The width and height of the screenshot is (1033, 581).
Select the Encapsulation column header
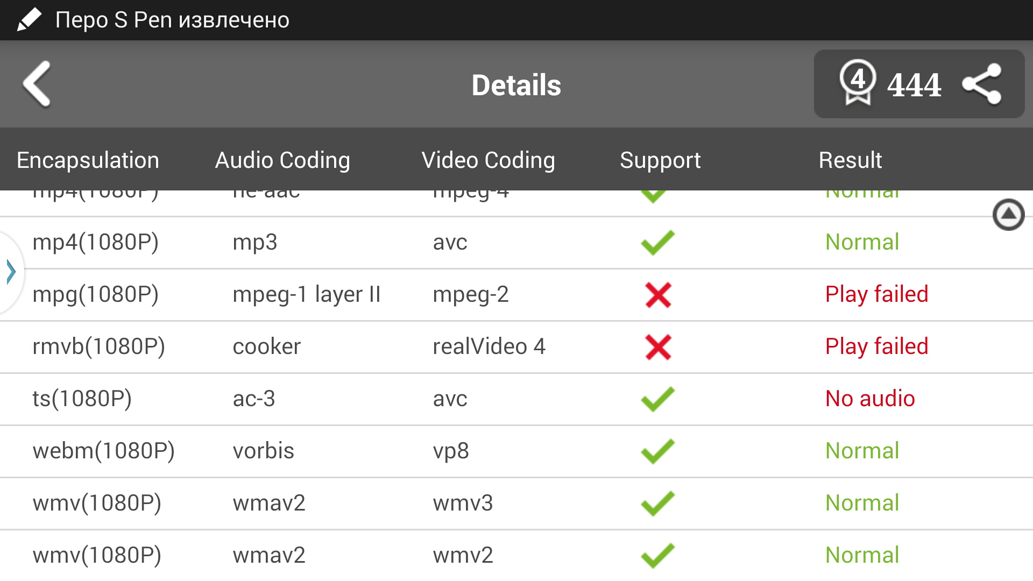point(88,160)
